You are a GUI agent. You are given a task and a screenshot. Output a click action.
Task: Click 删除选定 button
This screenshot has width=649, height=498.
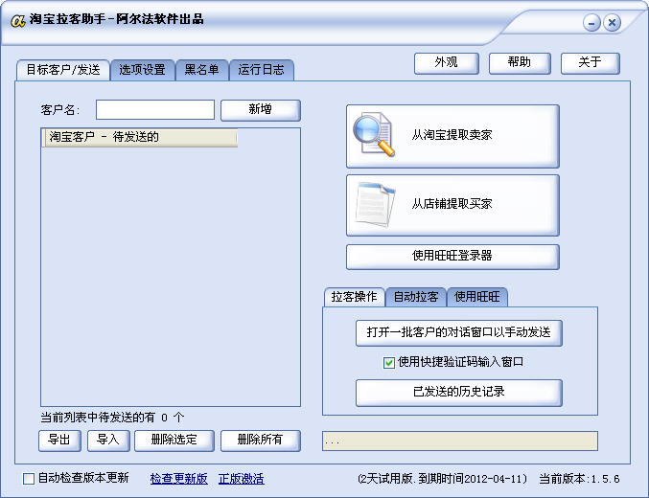coord(174,441)
